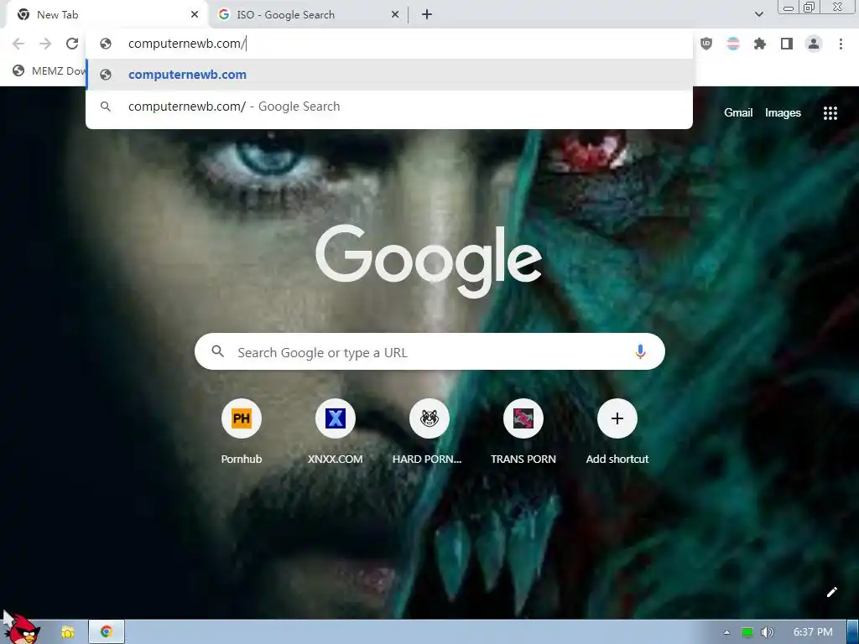Screen dimensions: 859x644
Task: Open a new tab with the plus button
Action: click(x=427, y=15)
